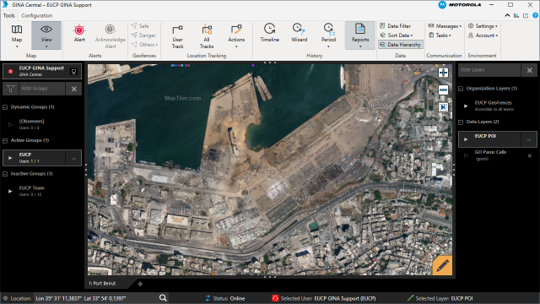Click the User Track icon
The height and width of the screenshot is (304, 540).
[177, 36]
